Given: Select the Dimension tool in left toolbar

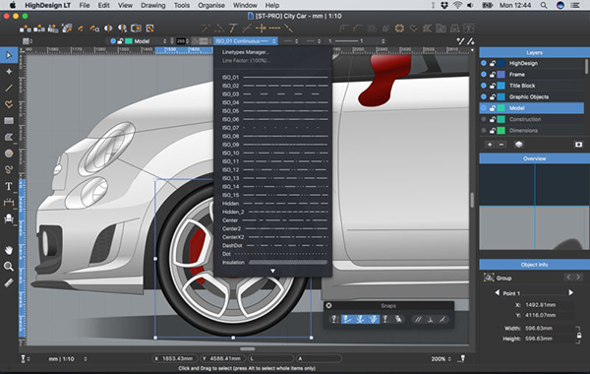Looking at the screenshot, I should click(x=9, y=202).
